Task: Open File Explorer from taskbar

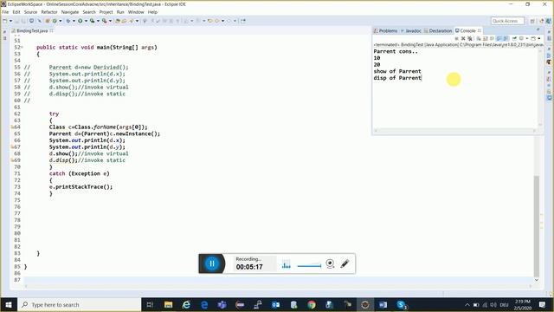Action: pyautogui.click(x=169, y=304)
